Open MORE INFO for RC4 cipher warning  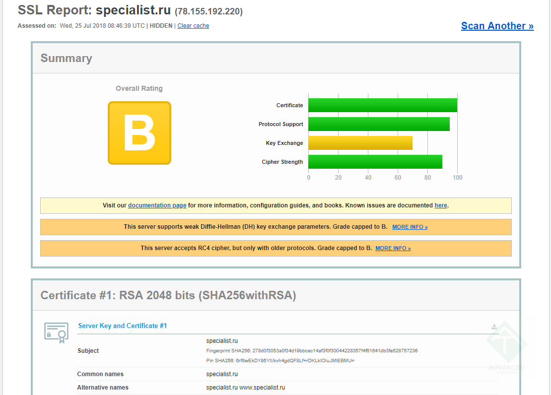[x=393, y=248]
